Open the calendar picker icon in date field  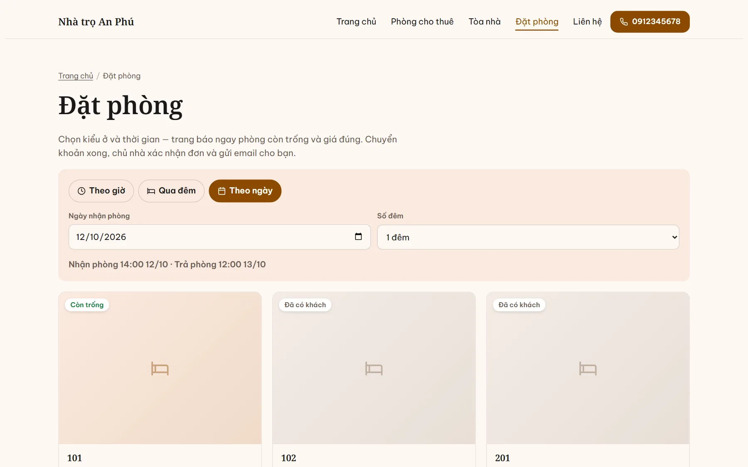pyautogui.click(x=358, y=237)
